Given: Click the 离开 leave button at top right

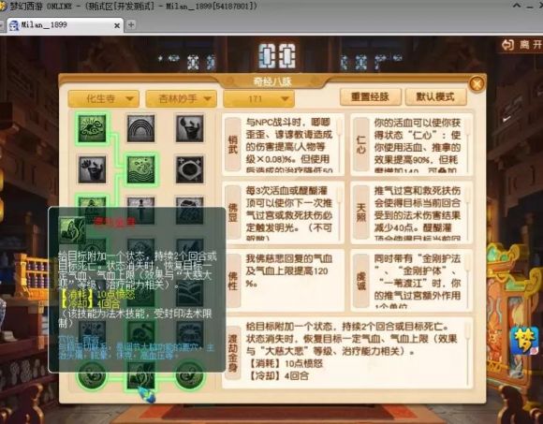Looking at the screenshot, I should click(521, 45).
